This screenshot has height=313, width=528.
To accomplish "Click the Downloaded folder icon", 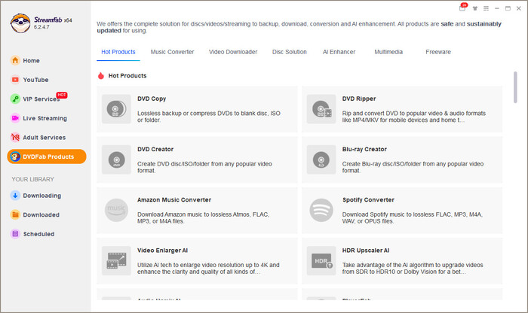I will coord(15,214).
